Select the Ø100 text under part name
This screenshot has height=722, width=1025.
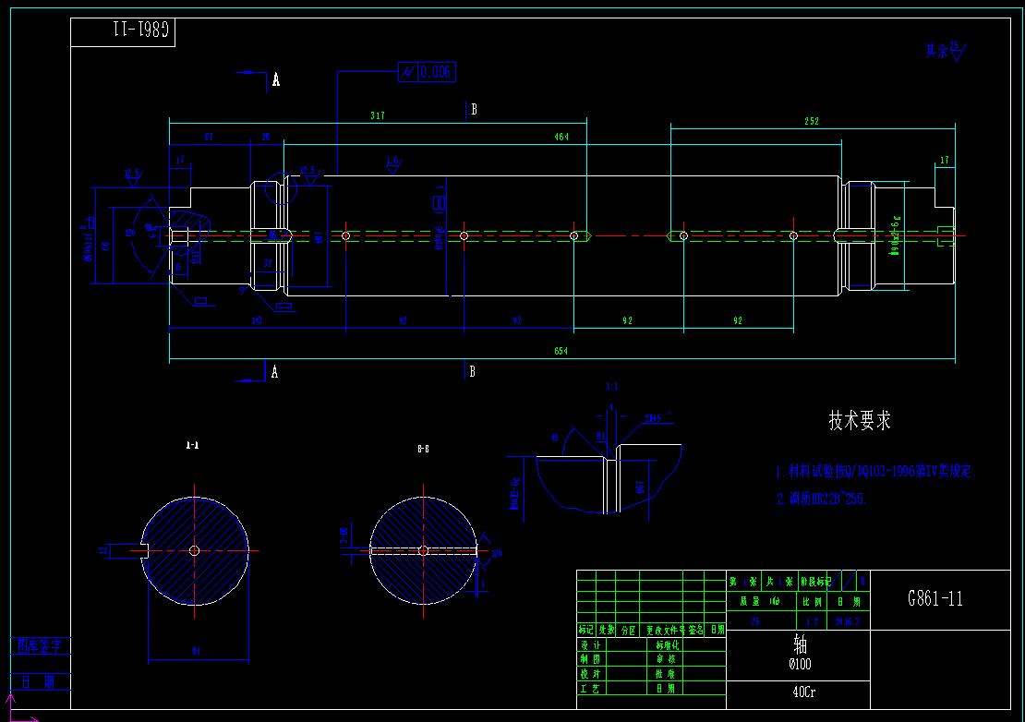click(800, 665)
